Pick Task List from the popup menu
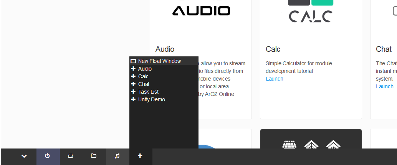This screenshot has width=397, height=165. coord(148,92)
